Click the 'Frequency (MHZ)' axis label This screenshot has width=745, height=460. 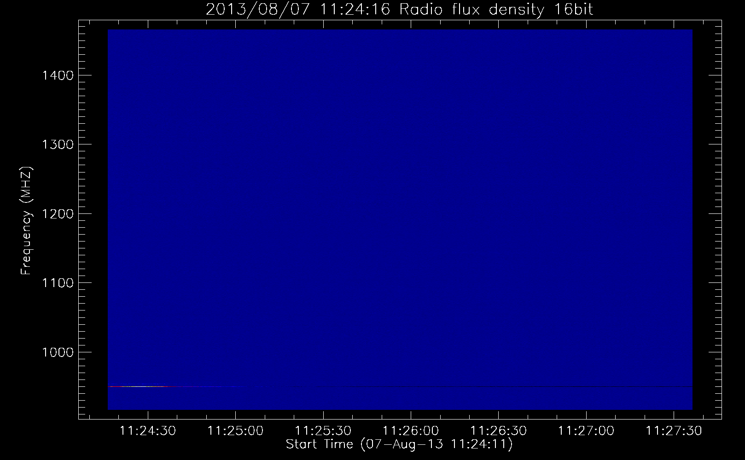pos(26,221)
